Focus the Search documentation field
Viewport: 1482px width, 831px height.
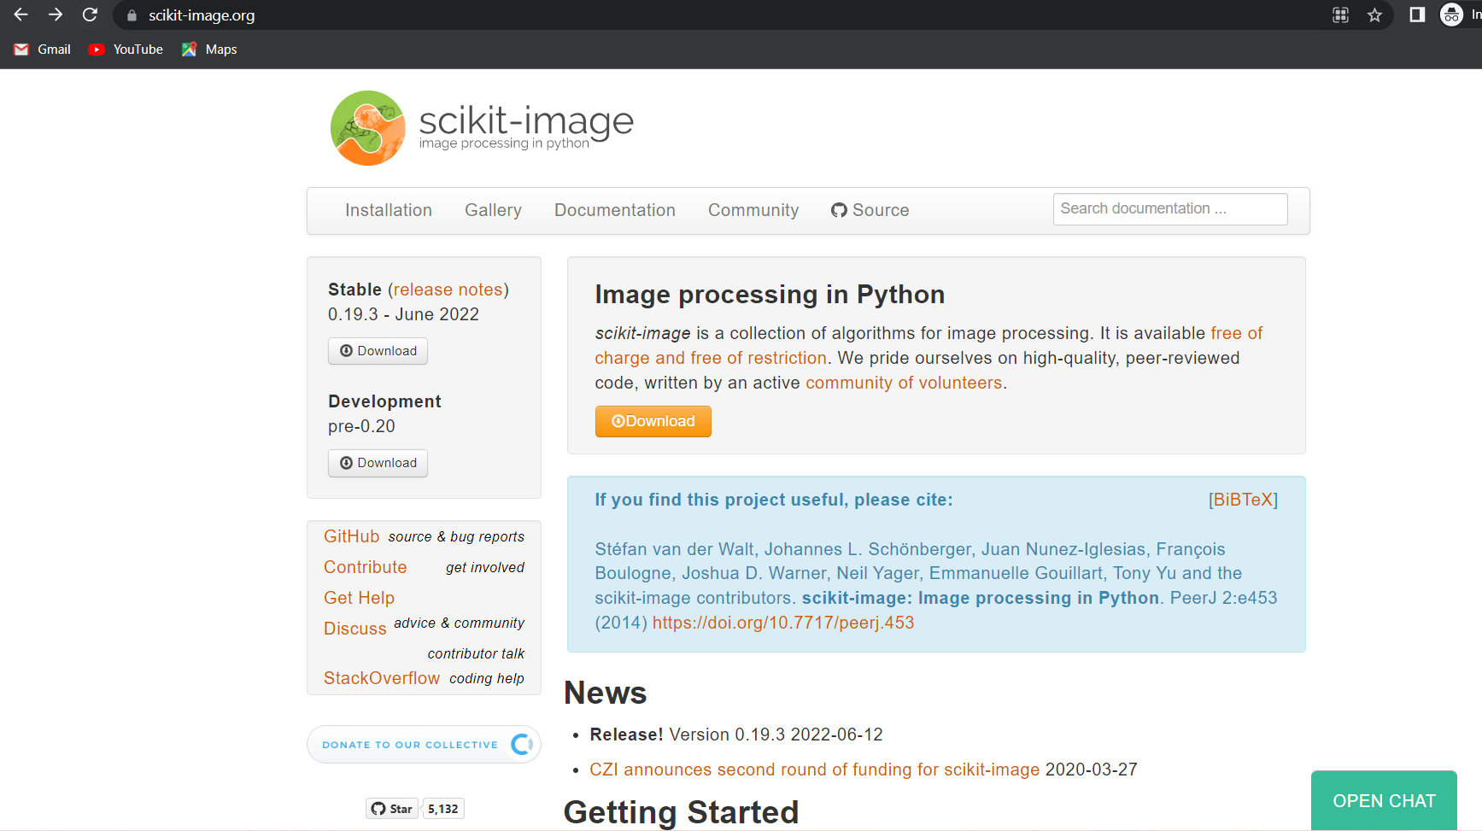tap(1169, 209)
